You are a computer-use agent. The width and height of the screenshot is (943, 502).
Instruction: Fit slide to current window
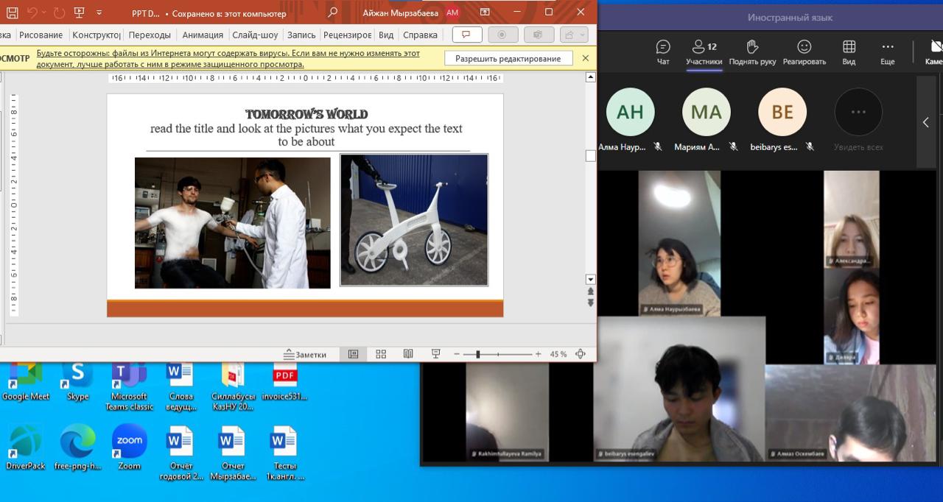pos(581,354)
